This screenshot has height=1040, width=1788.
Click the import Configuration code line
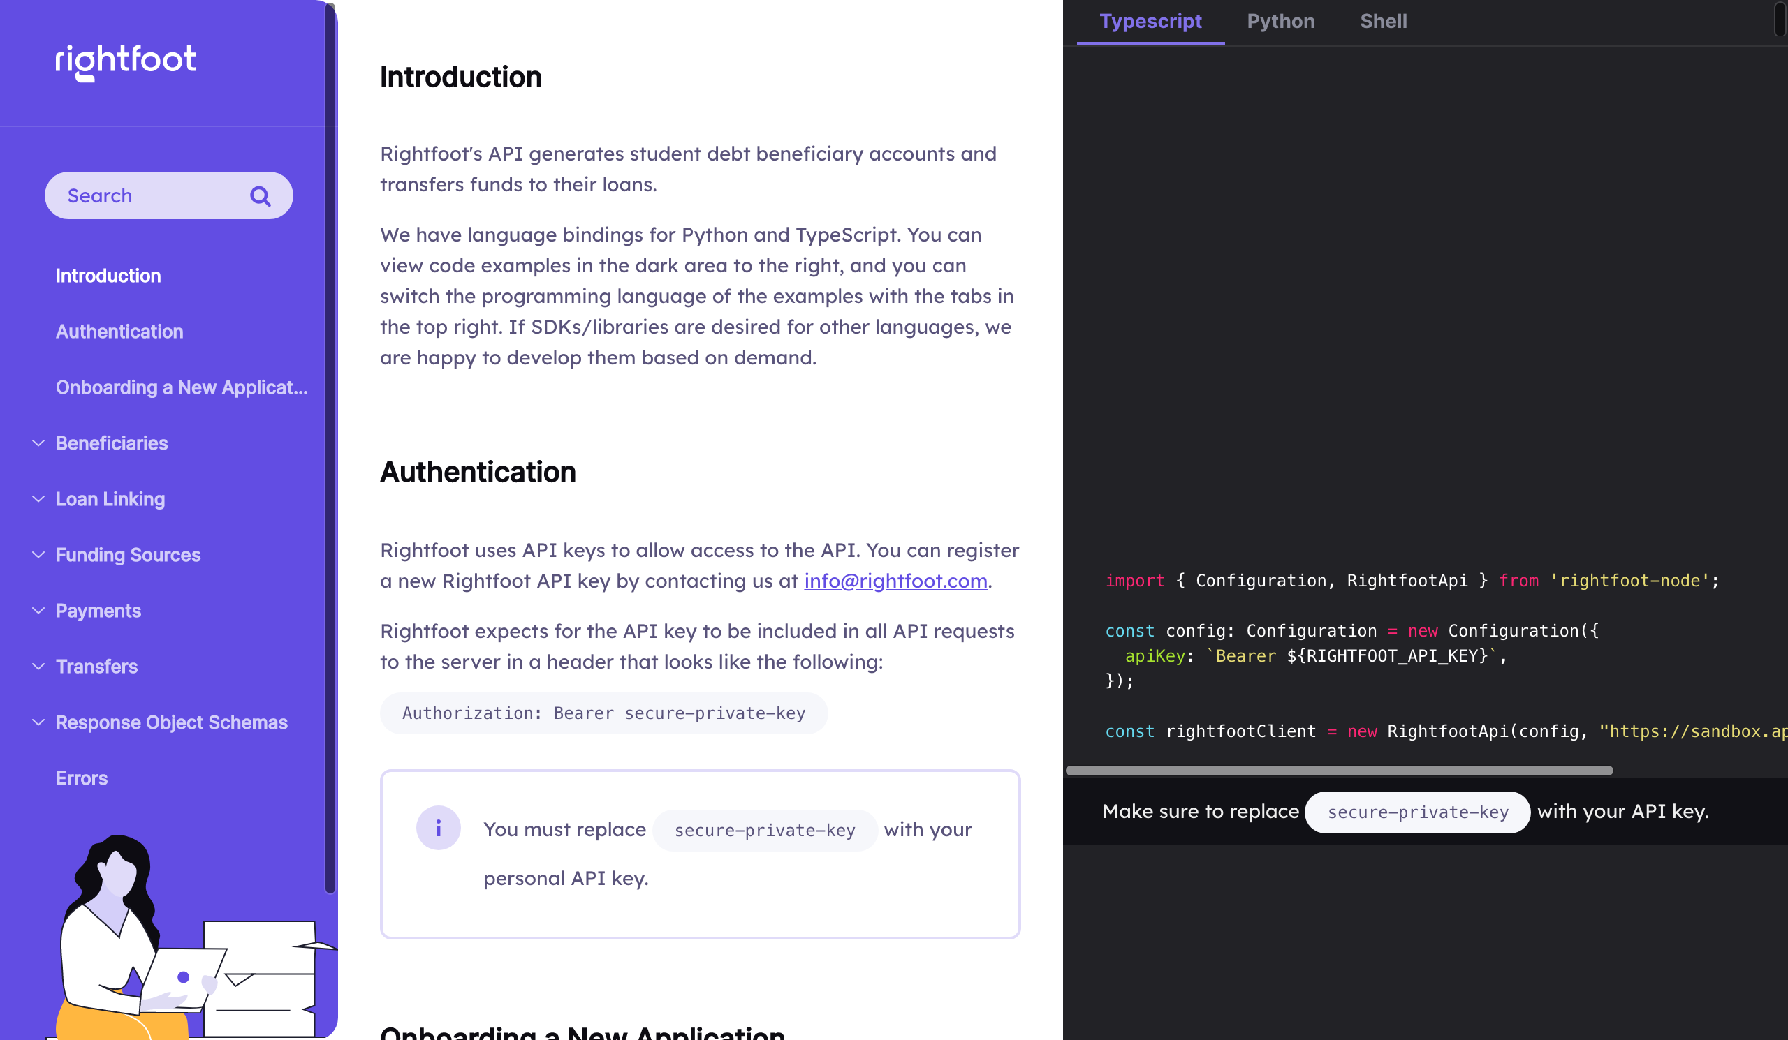pyautogui.click(x=1412, y=581)
